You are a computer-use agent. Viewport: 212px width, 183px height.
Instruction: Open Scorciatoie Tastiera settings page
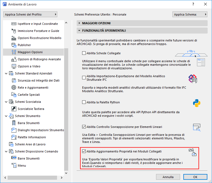pos(31,109)
